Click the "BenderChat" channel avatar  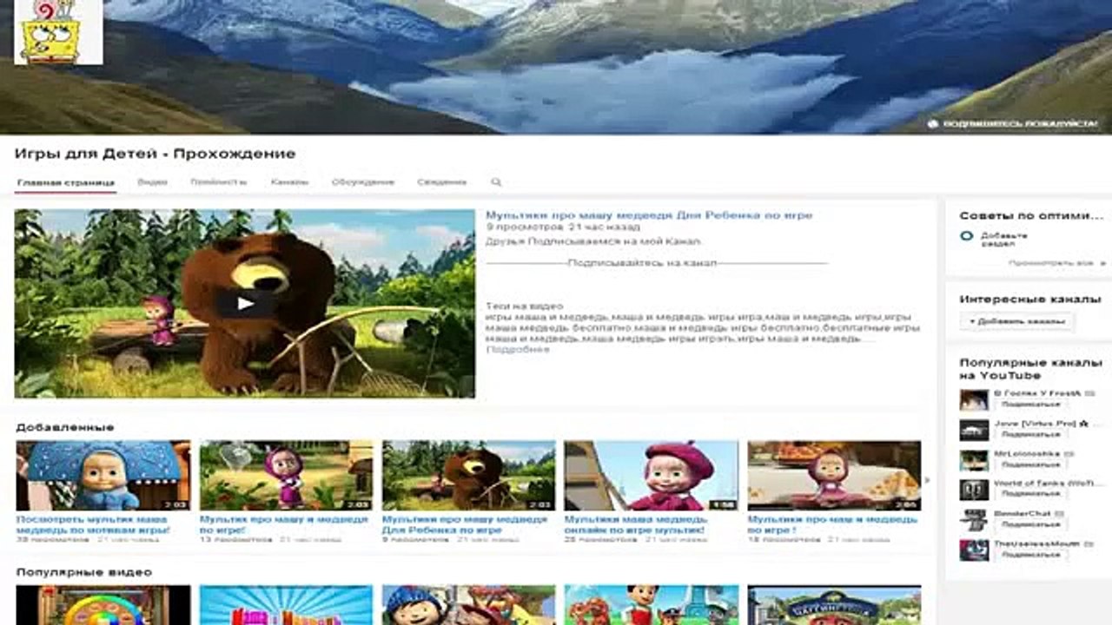point(974,520)
